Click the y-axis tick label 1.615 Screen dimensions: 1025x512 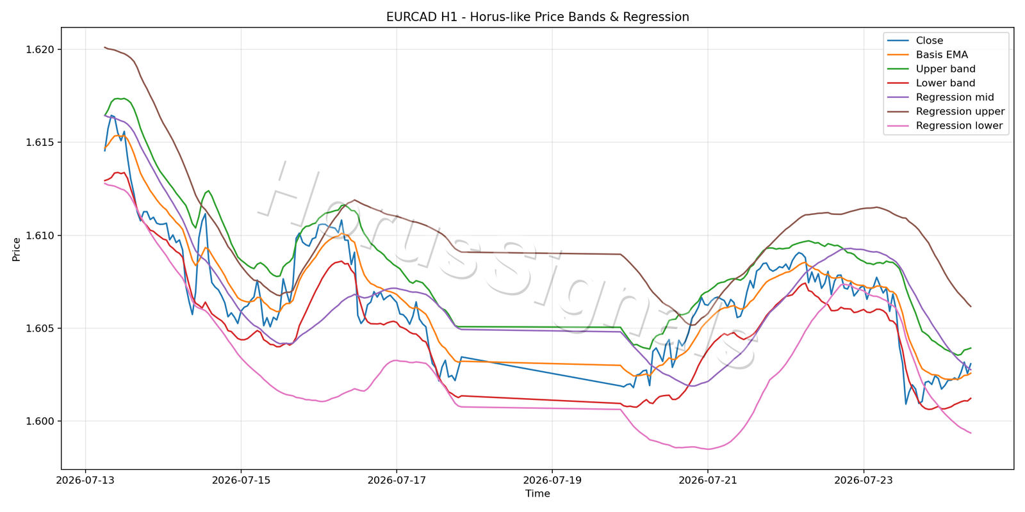pyautogui.click(x=41, y=142)
